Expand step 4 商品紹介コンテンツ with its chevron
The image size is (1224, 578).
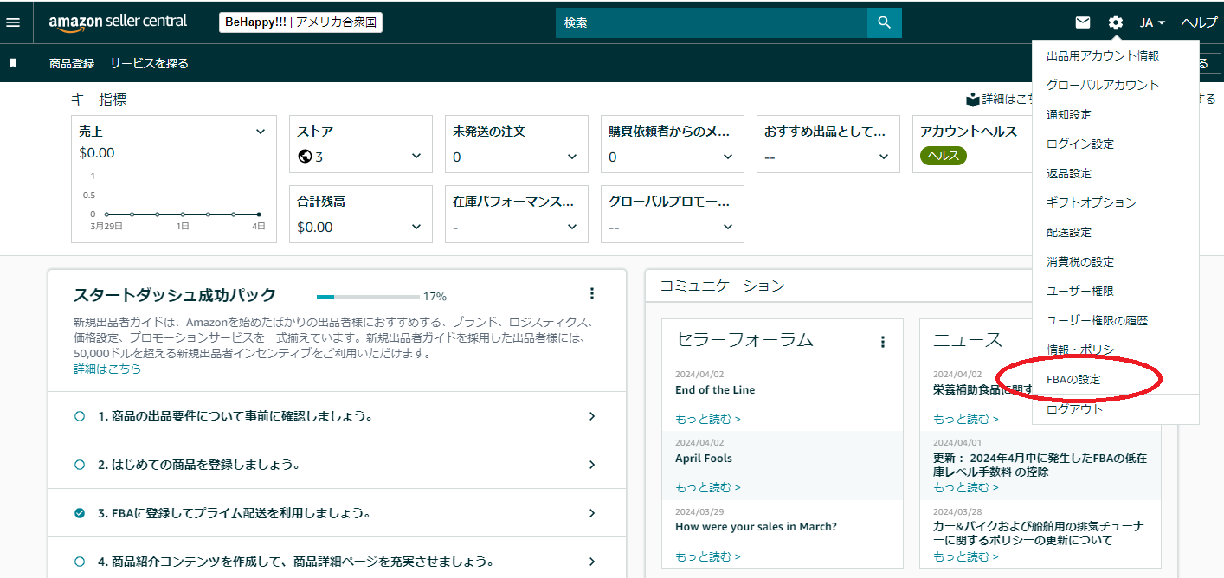[592, 562]
